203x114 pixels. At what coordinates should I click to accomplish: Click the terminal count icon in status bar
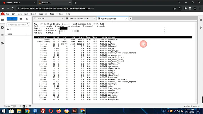pyautogui.click(x=24, y=106)
